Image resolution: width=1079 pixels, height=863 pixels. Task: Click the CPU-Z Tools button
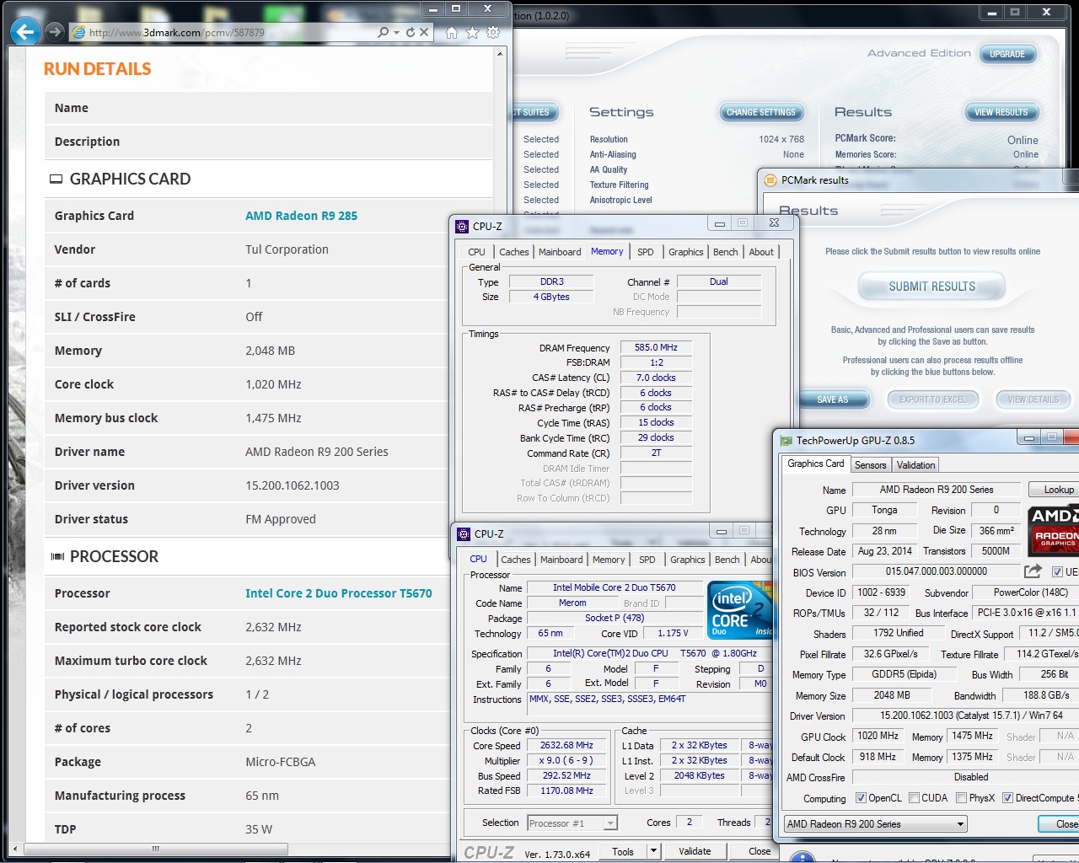pos(623,851)
